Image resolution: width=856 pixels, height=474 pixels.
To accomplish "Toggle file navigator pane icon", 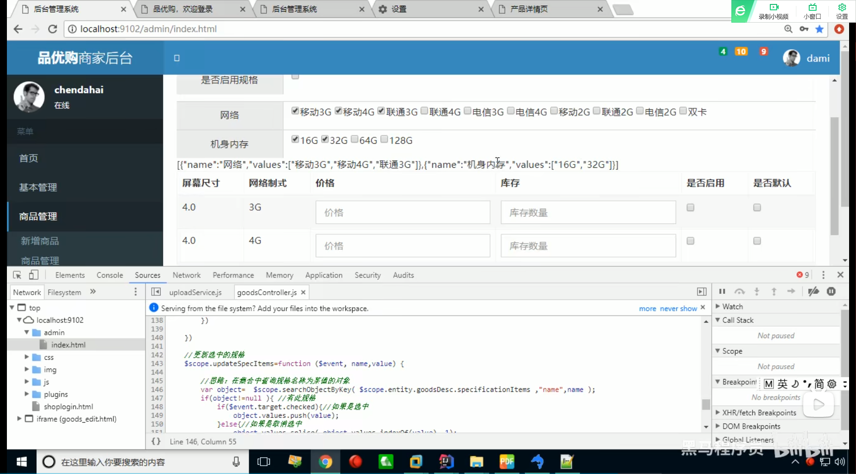I will (156, 292).
